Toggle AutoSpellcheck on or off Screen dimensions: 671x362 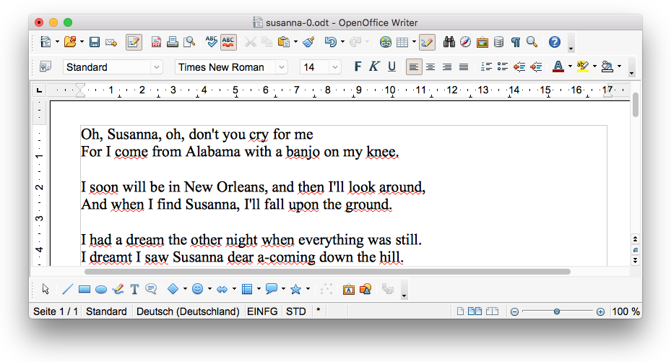[x=228, y=42]
